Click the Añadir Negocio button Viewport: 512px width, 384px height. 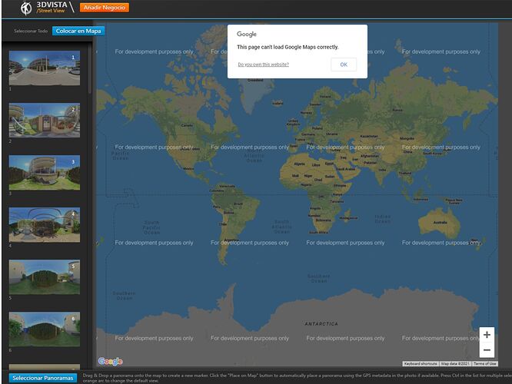tap(105, 8)
